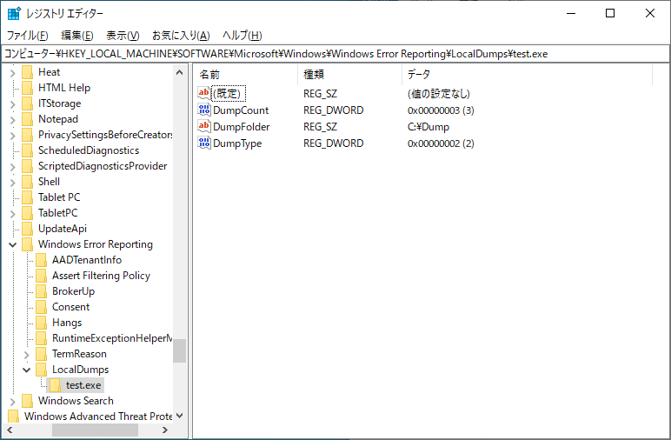This screenshot has height=440, width=671.
Task: Select the DumpFolder value name
Action: coord(242,127)
